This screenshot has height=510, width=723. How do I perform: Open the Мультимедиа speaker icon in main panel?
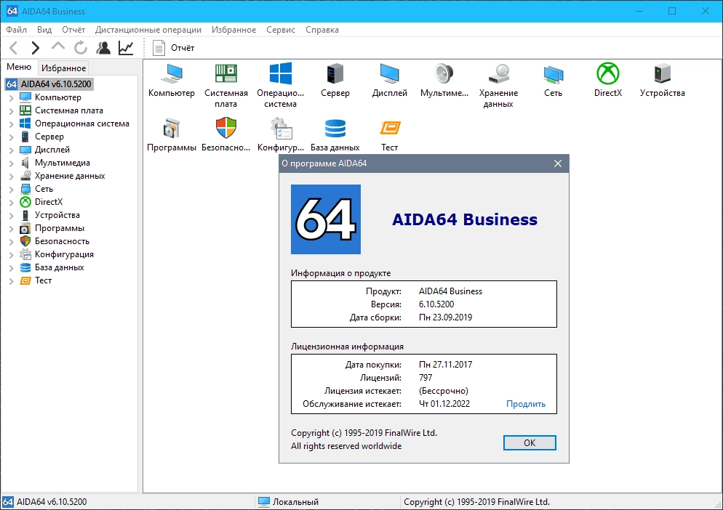pos(444,73)
